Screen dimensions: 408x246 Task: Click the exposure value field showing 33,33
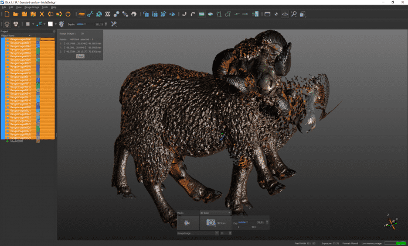[x=260, y=222]
